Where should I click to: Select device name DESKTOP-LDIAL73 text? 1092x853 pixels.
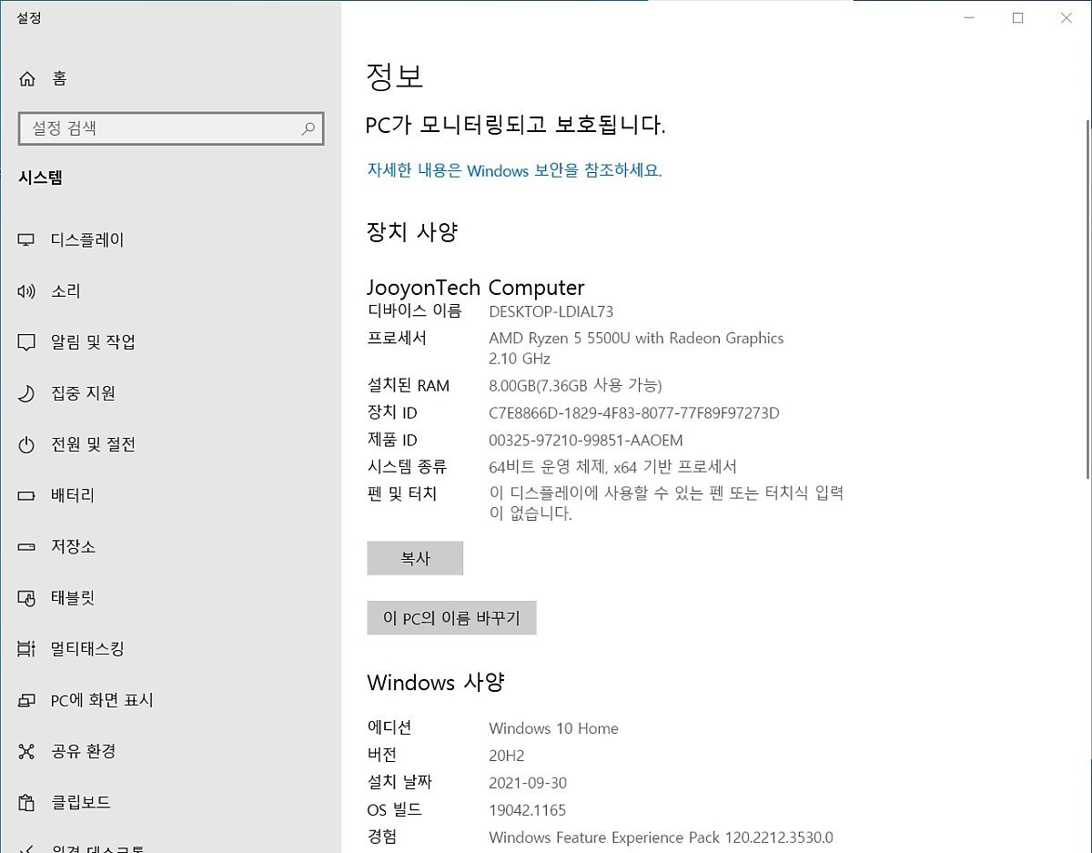551,311
